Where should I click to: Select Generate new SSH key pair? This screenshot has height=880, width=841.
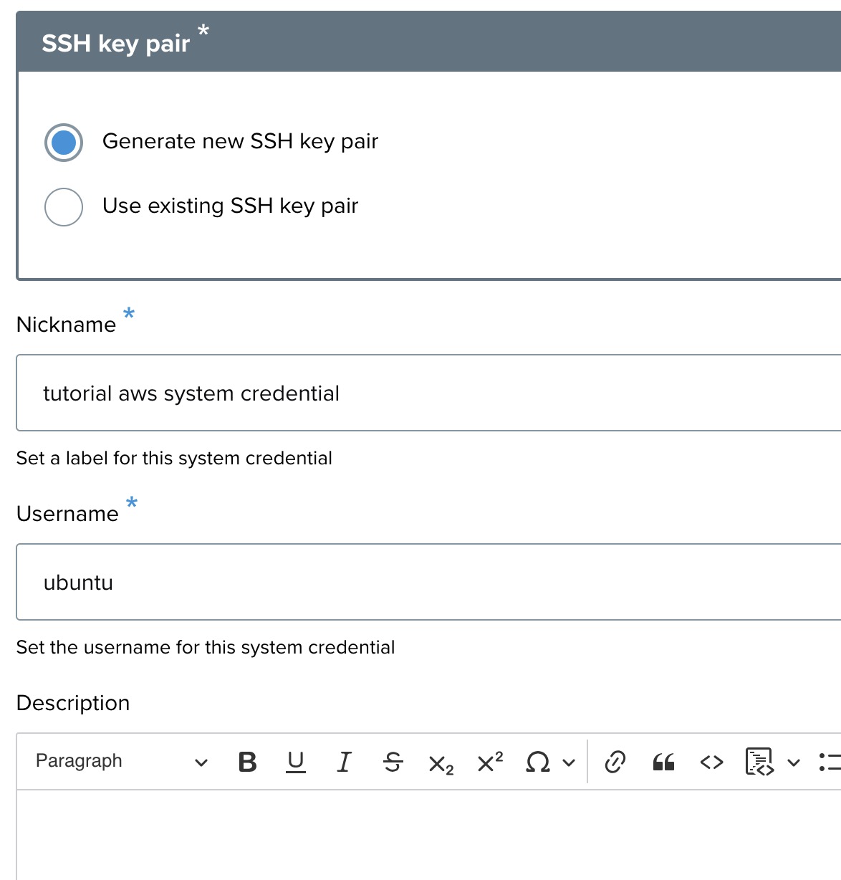point(64,142)
